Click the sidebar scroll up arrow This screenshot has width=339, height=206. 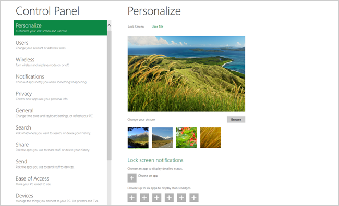tap(109, 25)
